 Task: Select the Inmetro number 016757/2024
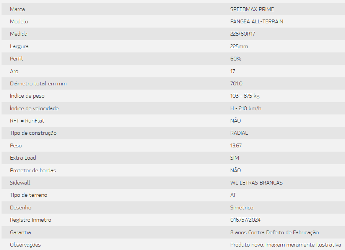(x=246, y=220)
